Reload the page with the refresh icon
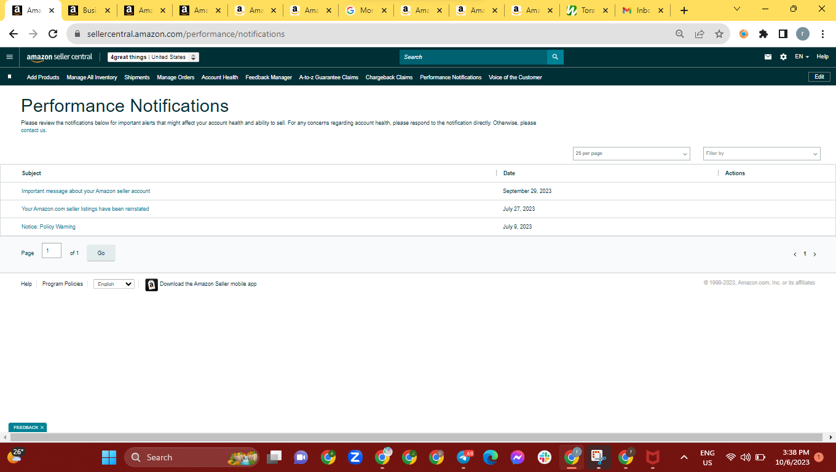Viewport: 836px width, 472px height. pyautogui.click(x=53, y=34)
